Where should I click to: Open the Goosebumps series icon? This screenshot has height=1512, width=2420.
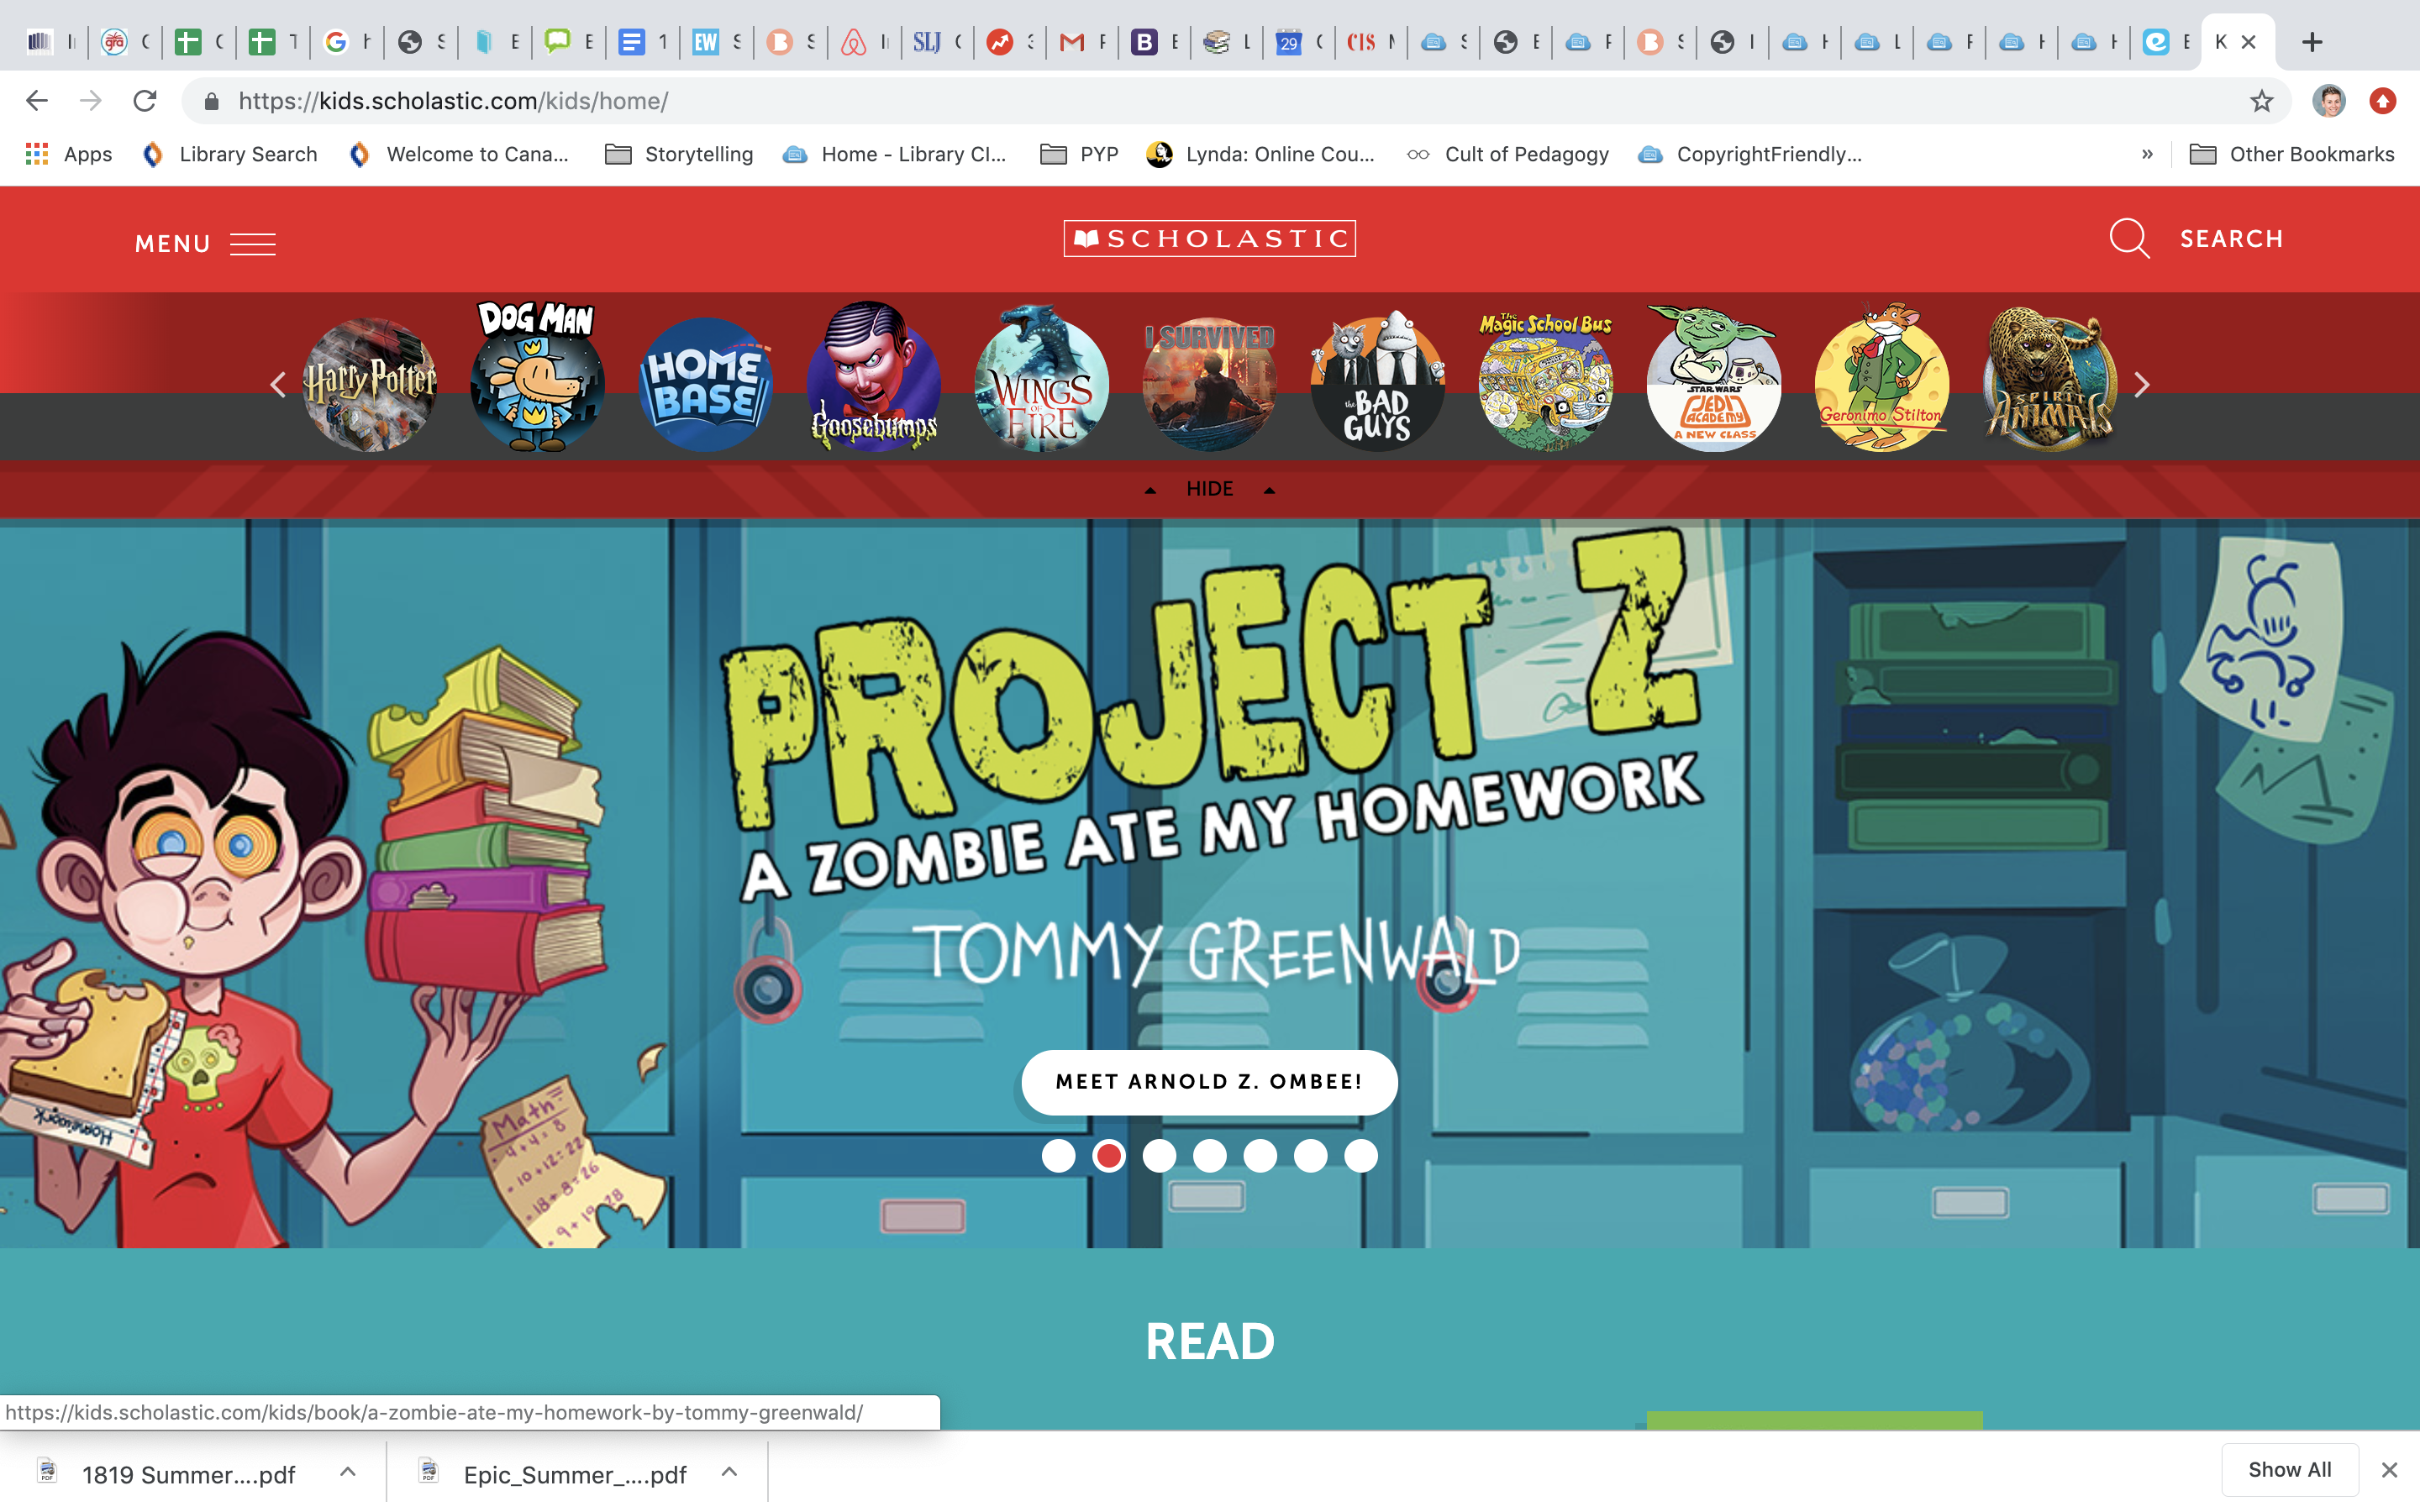coord(874,378)
